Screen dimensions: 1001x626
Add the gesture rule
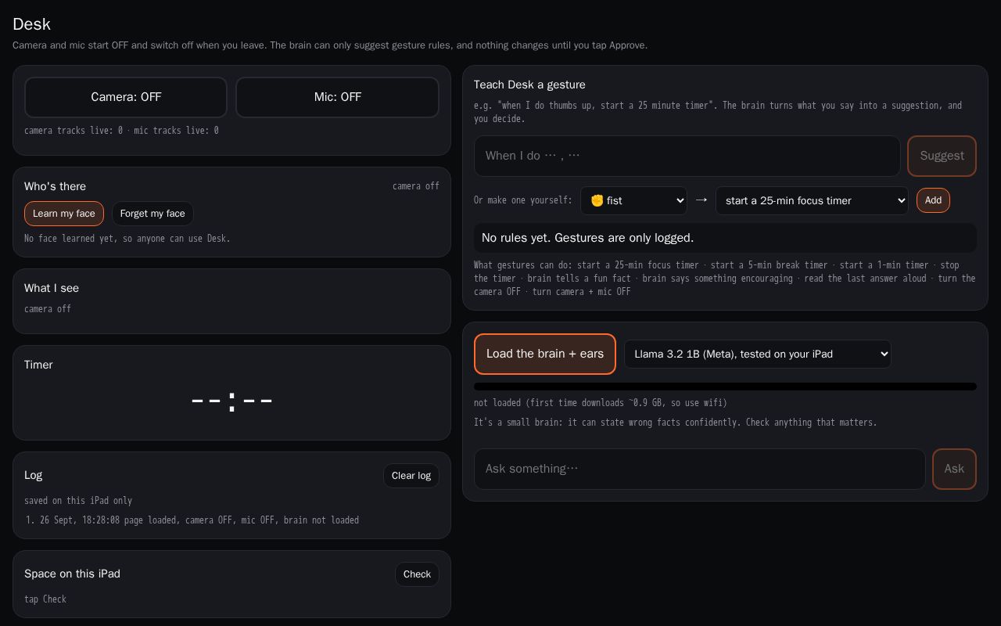933,200
